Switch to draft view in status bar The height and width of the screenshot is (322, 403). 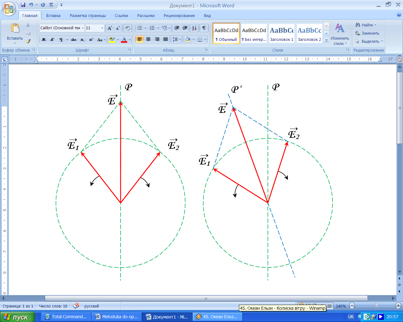tap(329, 306)
